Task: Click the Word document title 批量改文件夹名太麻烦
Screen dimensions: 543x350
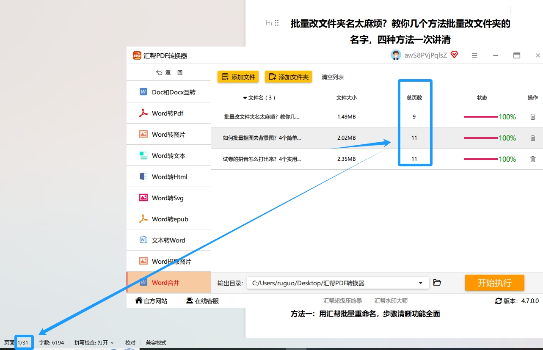Action: point(400,32)
